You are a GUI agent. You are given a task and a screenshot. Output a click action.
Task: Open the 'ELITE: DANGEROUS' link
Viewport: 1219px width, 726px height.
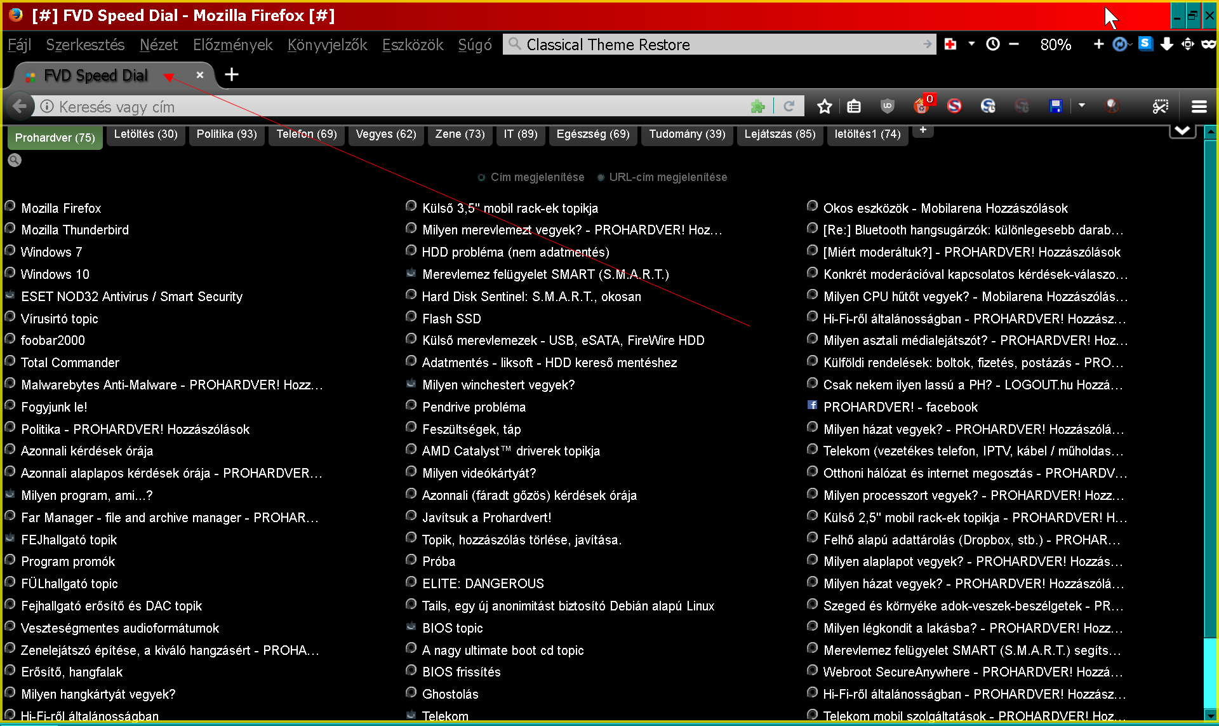coord(483,584)
